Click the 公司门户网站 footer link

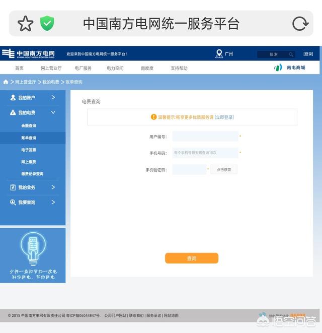[x=115, y=315]
